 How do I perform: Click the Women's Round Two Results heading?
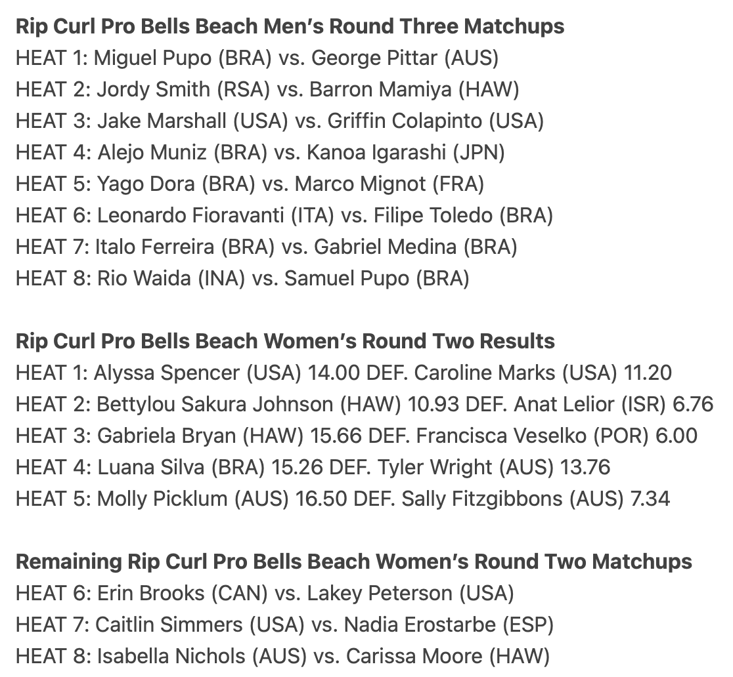tap(285, 341)
